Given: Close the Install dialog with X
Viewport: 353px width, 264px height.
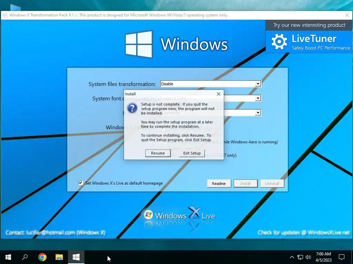Looking at the screenshot, I should click(x=218, y=94).
